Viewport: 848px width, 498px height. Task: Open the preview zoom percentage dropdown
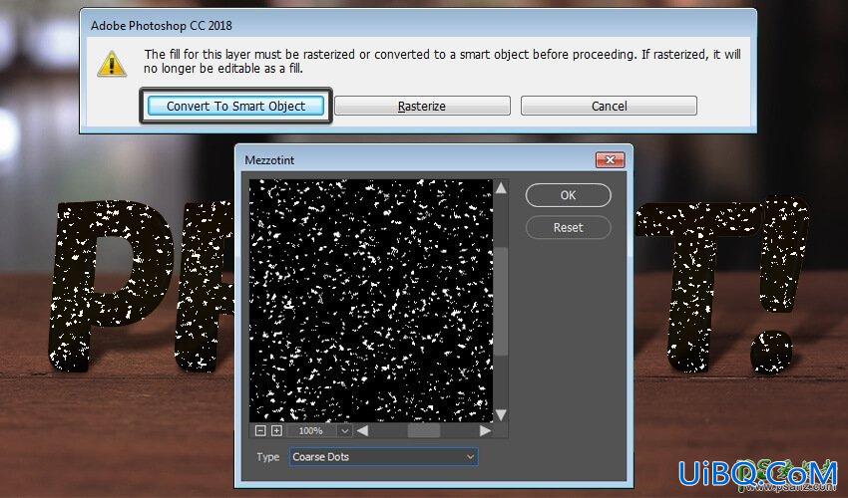344,430
